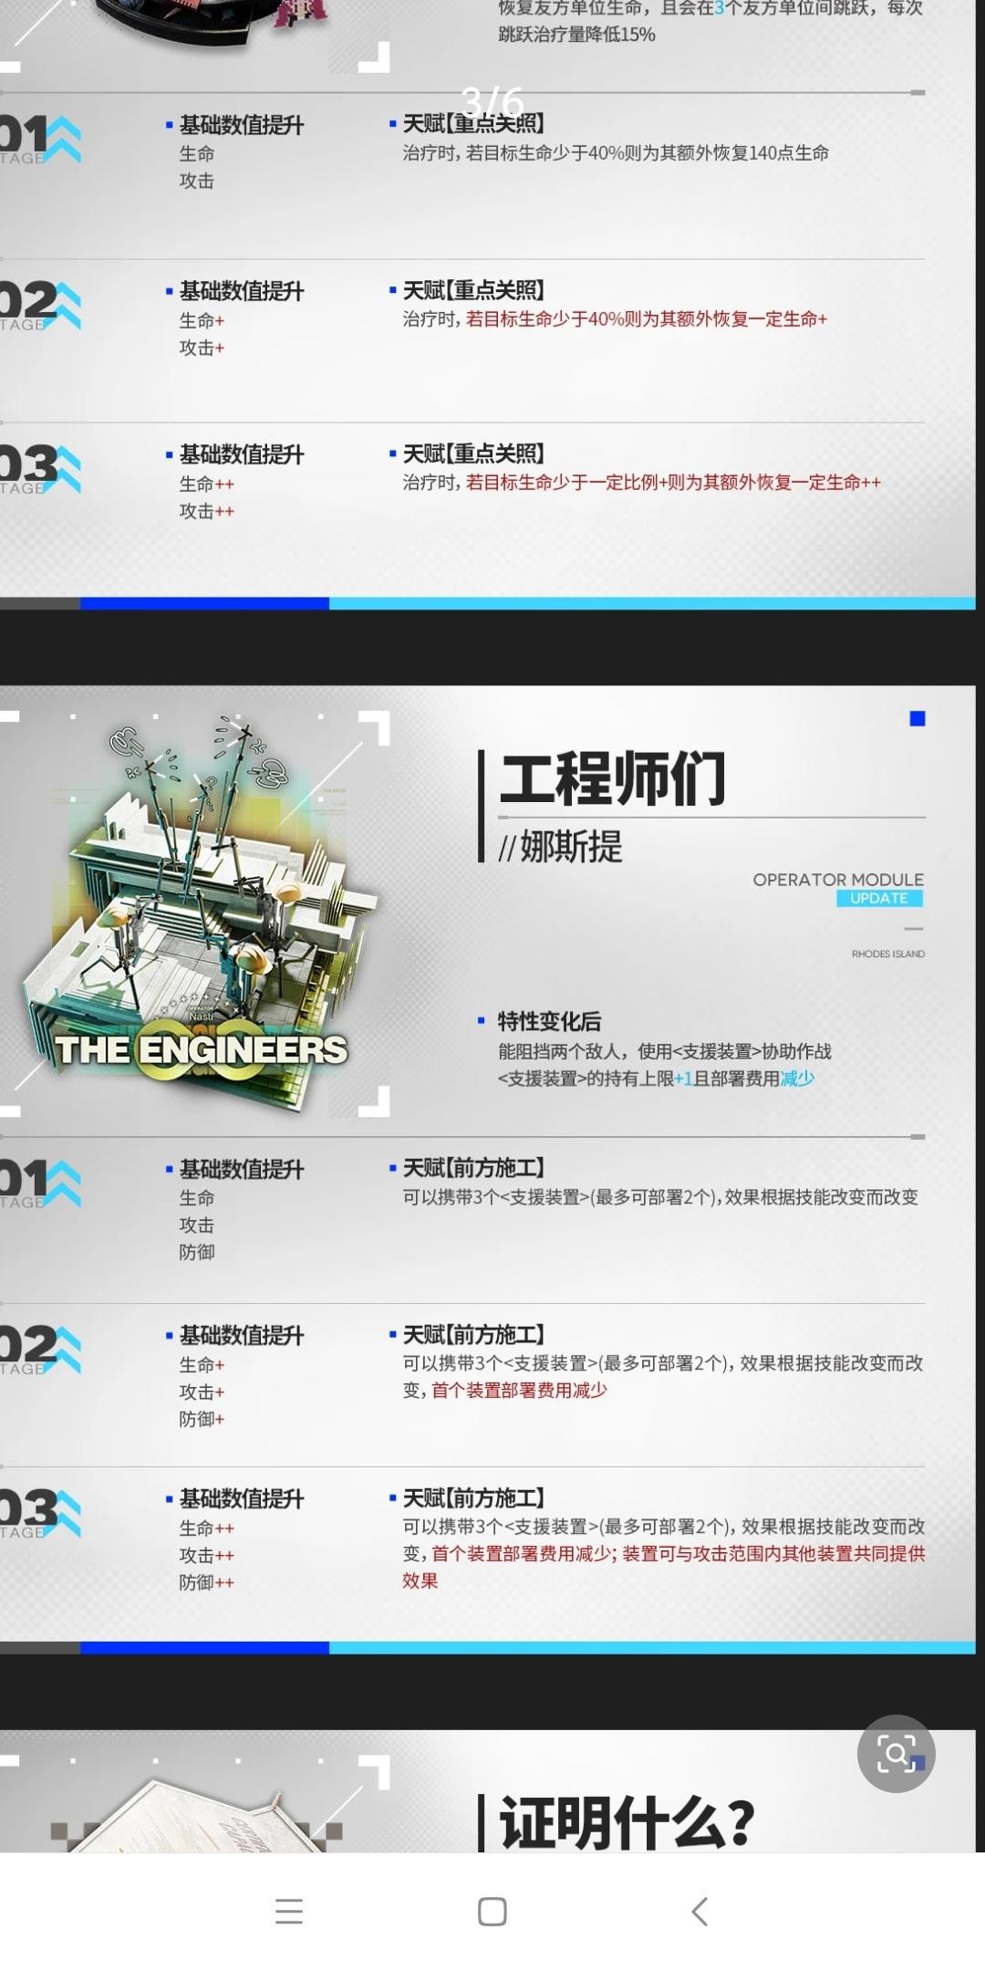Tap text 治疗时,若目标生命少于40%则为其额外恢复140点生命
This screenshot has height=1971, width=985.
(x=616, y=153)
